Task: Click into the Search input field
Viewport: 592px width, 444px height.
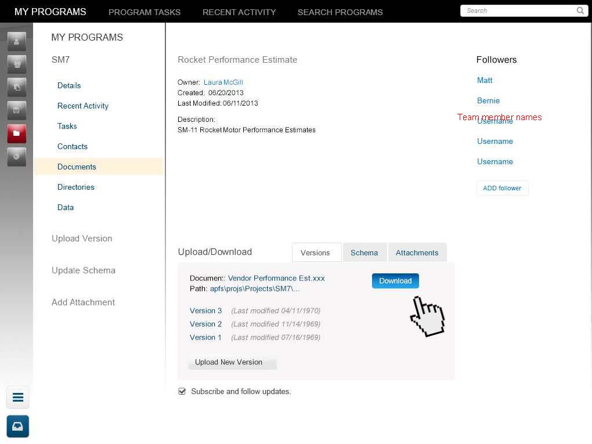Action: (x=517, y=10)
